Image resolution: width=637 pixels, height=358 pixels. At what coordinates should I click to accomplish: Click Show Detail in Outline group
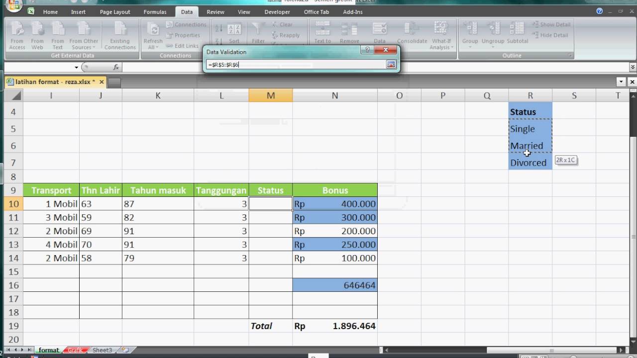click(551, 24)
